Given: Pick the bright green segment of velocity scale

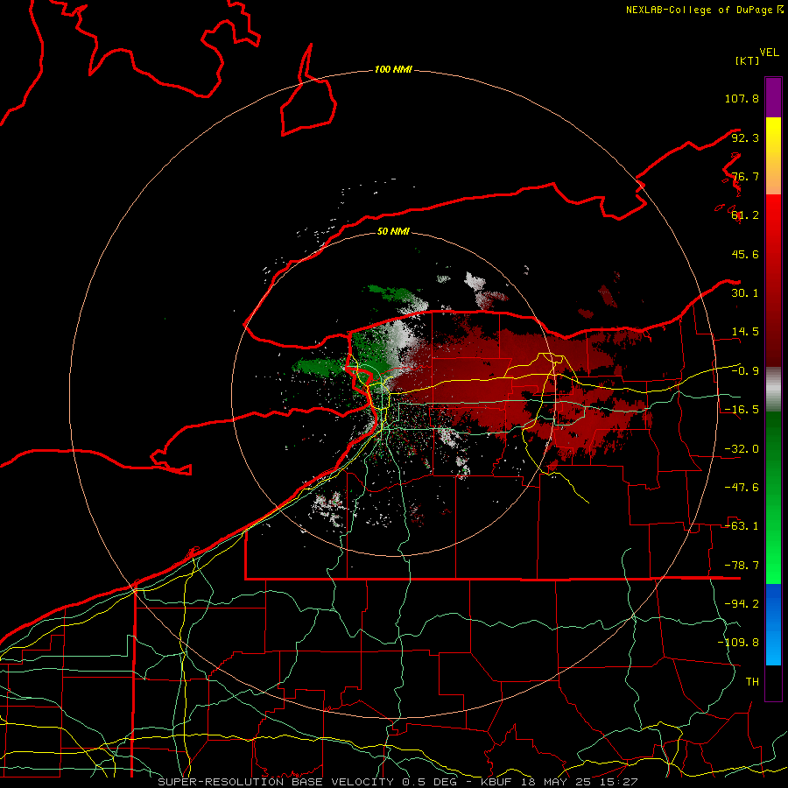Looking at the screenshot, I should [x=773, y=558].
